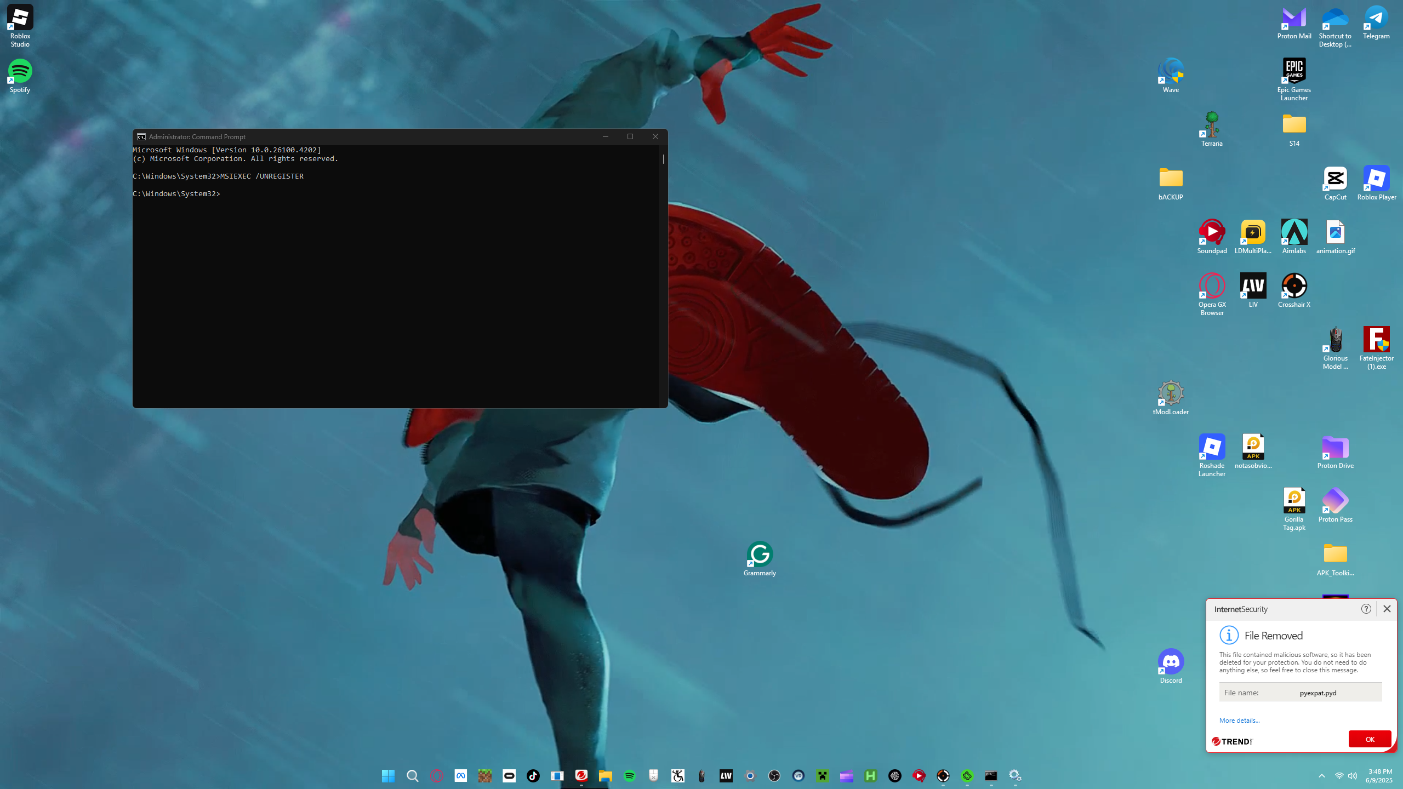This screenshot has width=1403, height=789.
Task: Open the Windows Start menu
Action: click(388, 776)
